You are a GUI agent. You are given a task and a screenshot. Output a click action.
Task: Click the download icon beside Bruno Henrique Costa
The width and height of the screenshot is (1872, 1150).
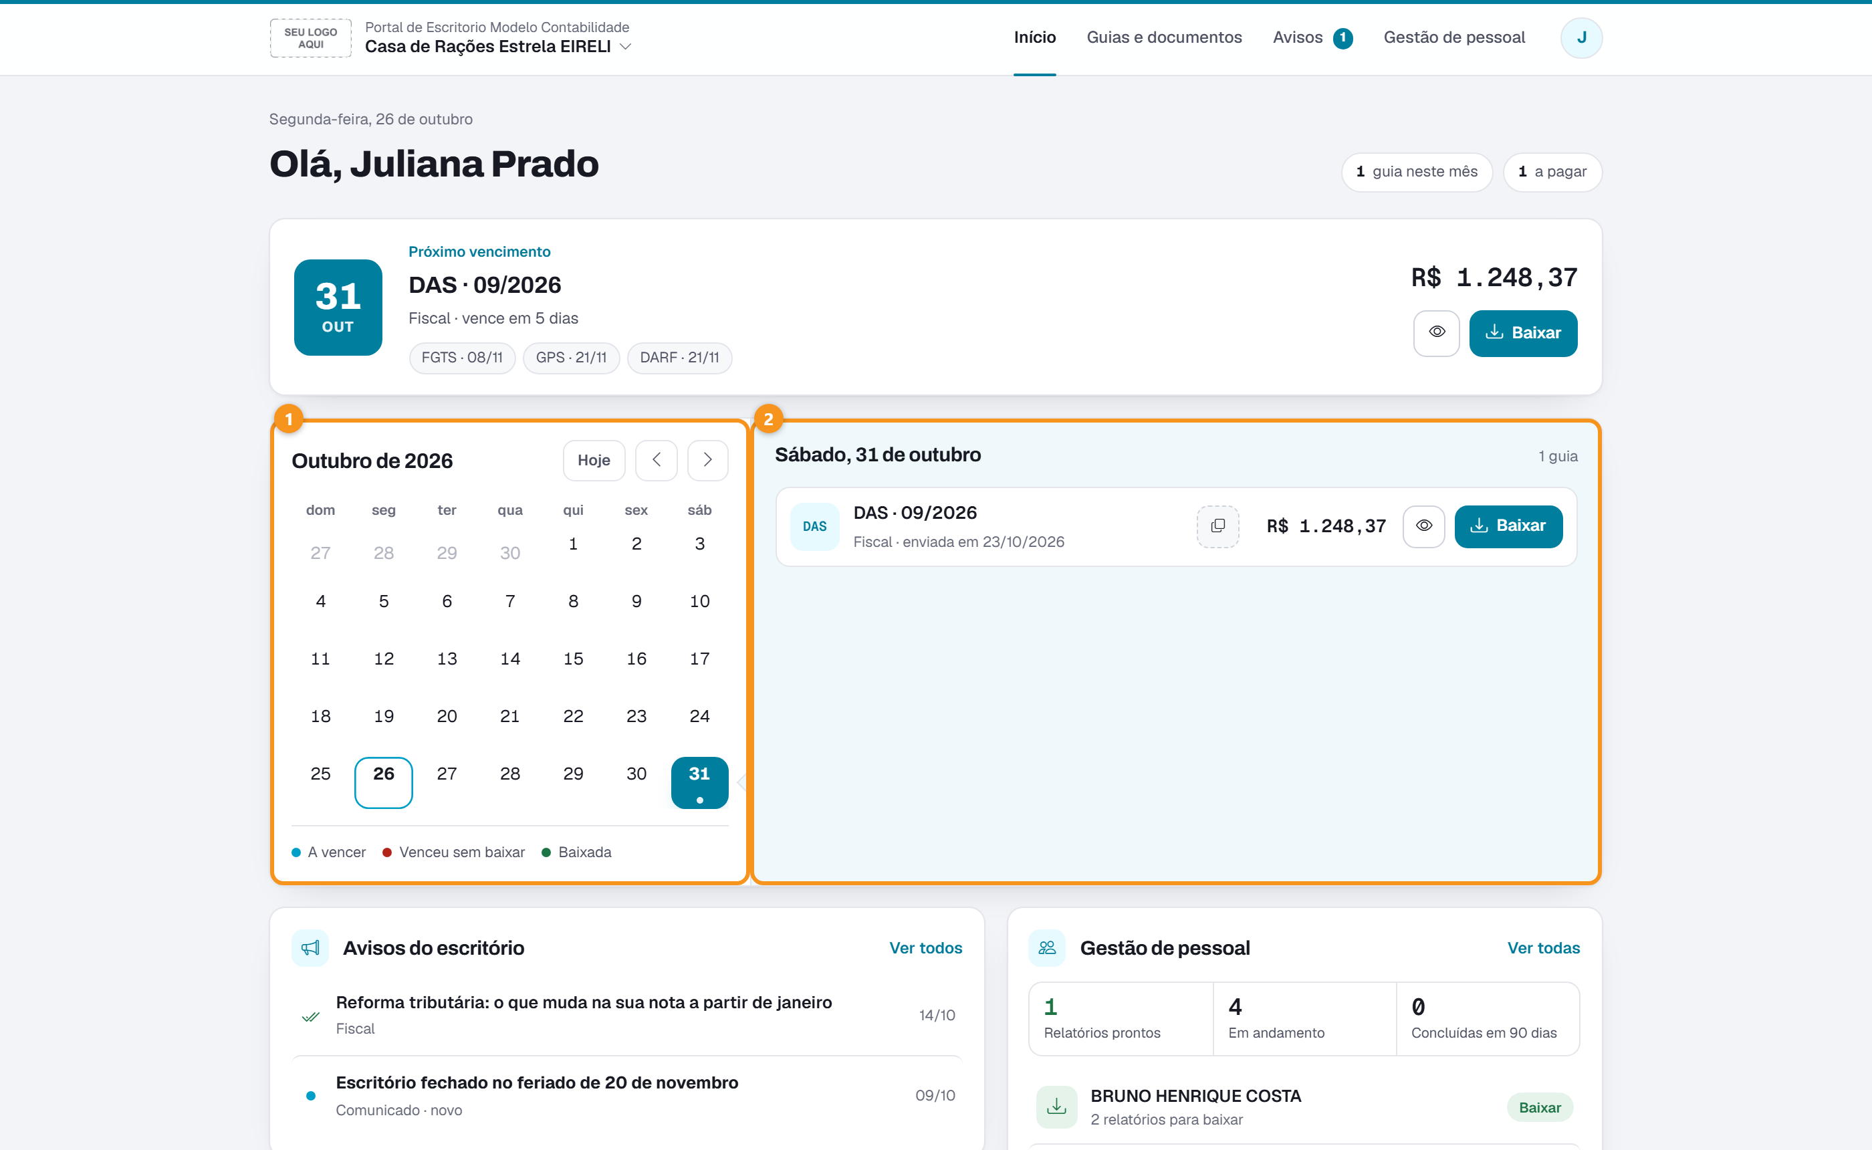coord(1057,1107)
